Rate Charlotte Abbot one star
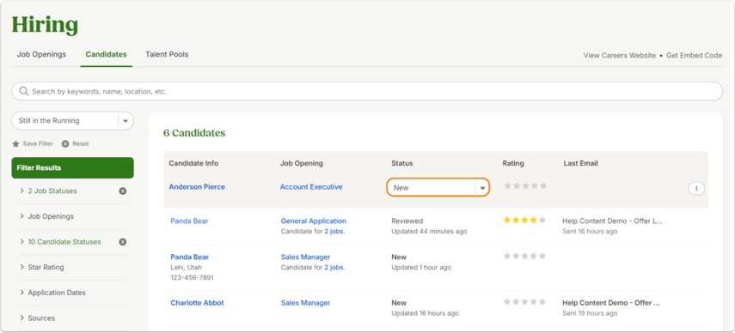 (506, 301)
